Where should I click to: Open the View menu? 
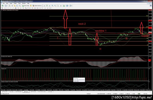(x=7, y=3)
